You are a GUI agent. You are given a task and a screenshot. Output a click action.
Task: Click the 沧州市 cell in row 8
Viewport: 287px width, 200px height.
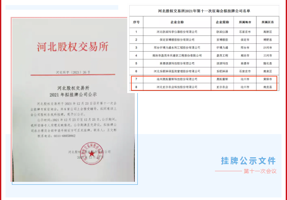(x=245, y=87)
